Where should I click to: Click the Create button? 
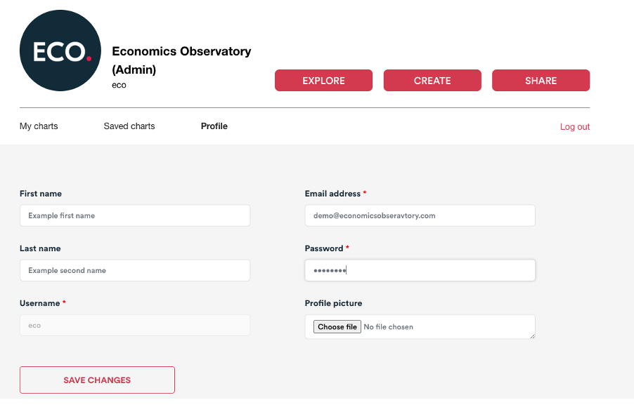tap(432, 81)
